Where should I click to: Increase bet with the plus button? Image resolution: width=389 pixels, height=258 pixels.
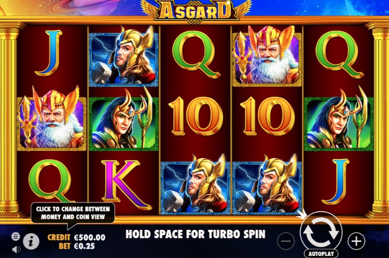(356, 241)
